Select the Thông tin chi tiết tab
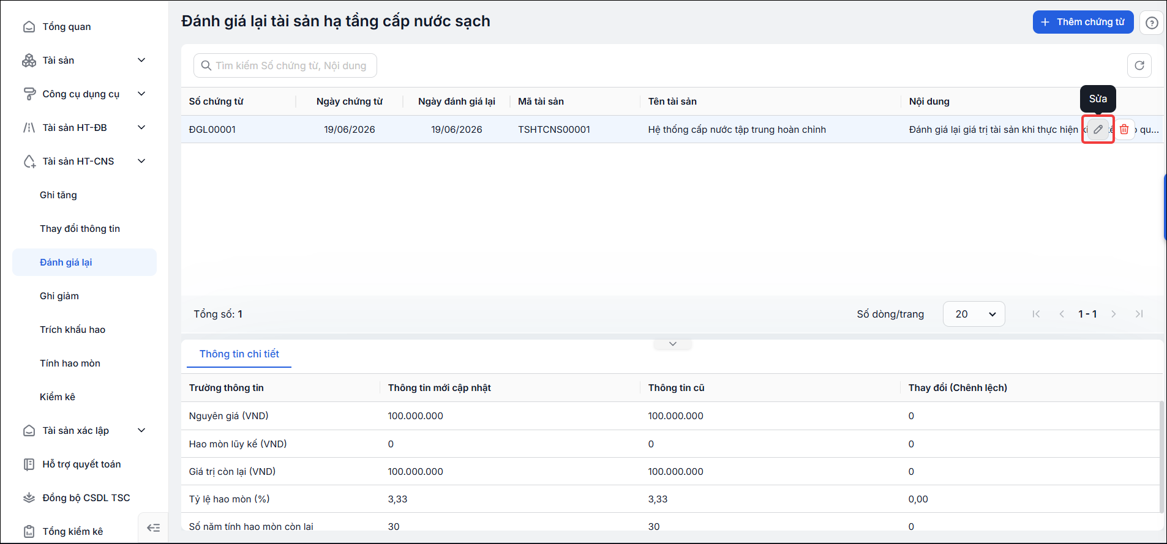Viewport: 1167px width, 544px height. click(x=239, y=354)
